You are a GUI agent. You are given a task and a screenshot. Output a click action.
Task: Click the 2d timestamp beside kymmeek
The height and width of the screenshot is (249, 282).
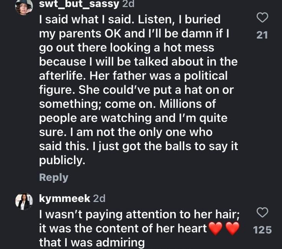[x=99, y=198]
